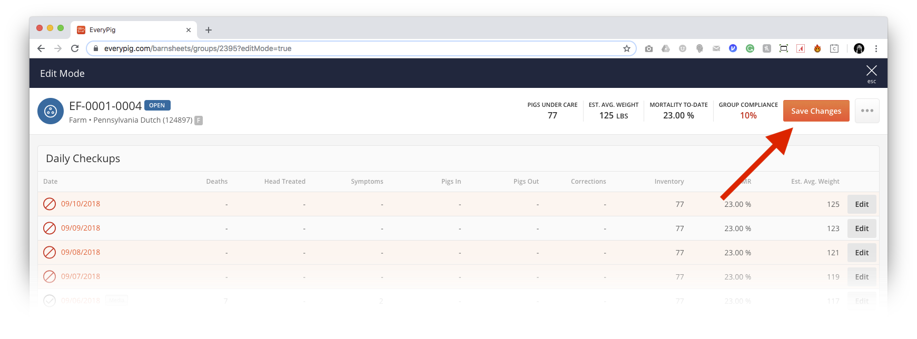This screenshot has height=339, width=917.
Task: Click the 09/09/2018 date link
Action: coord(81,228)
